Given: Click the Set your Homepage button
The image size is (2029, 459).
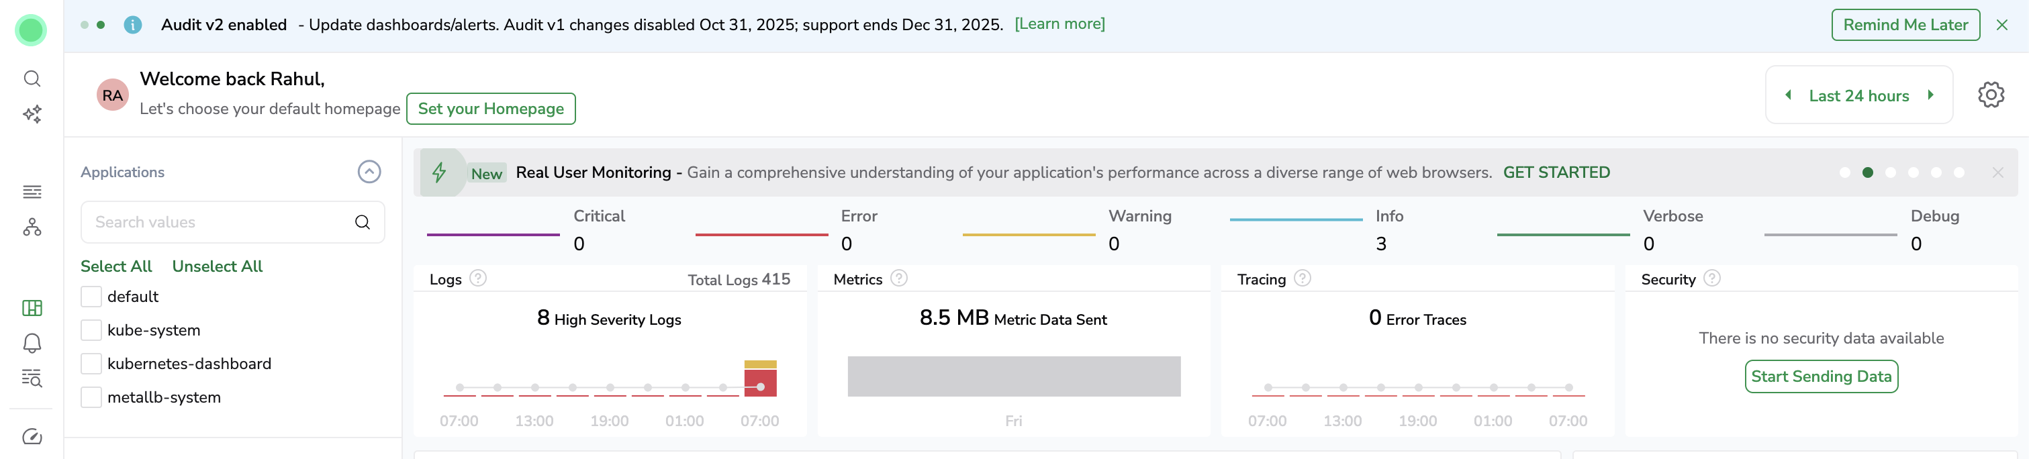Looking at the screenshot, I should [491, 109].
